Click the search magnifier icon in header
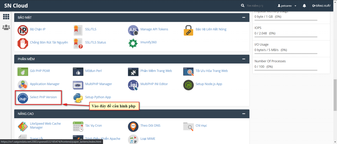This screenshot has width=337, height=144. click(243, 6)
